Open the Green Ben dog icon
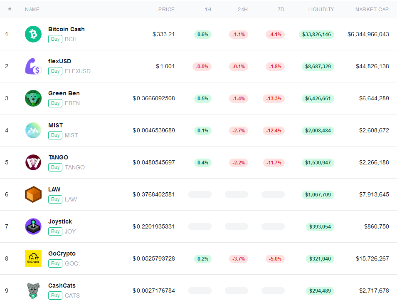The image size is (397, 303). click(33, 98)
